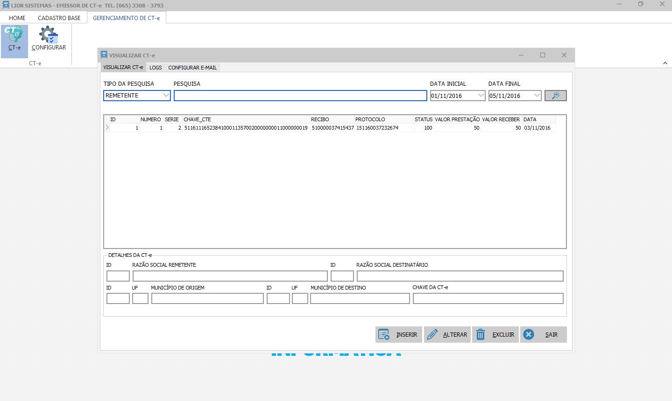Select the status cell 100
The image size is (672, 401).
tap(424, 128)
